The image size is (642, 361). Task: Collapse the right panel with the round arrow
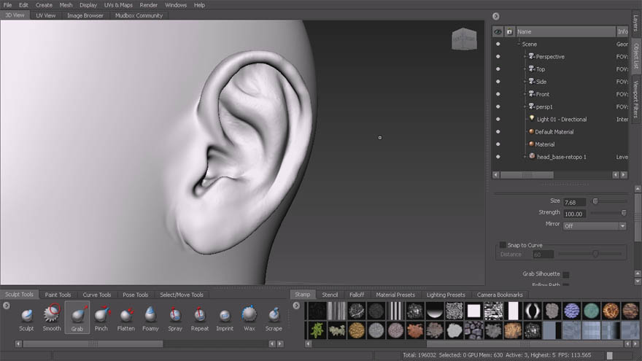pos(496,16)
